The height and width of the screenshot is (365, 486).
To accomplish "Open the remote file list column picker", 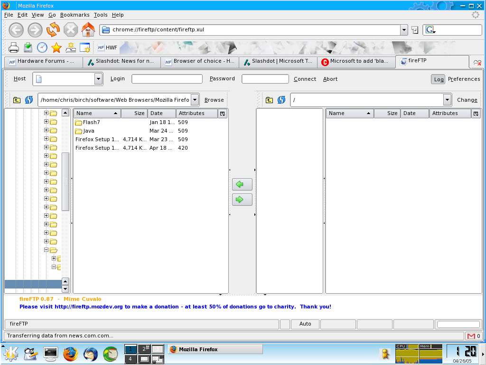I will [x=476, y=114].
